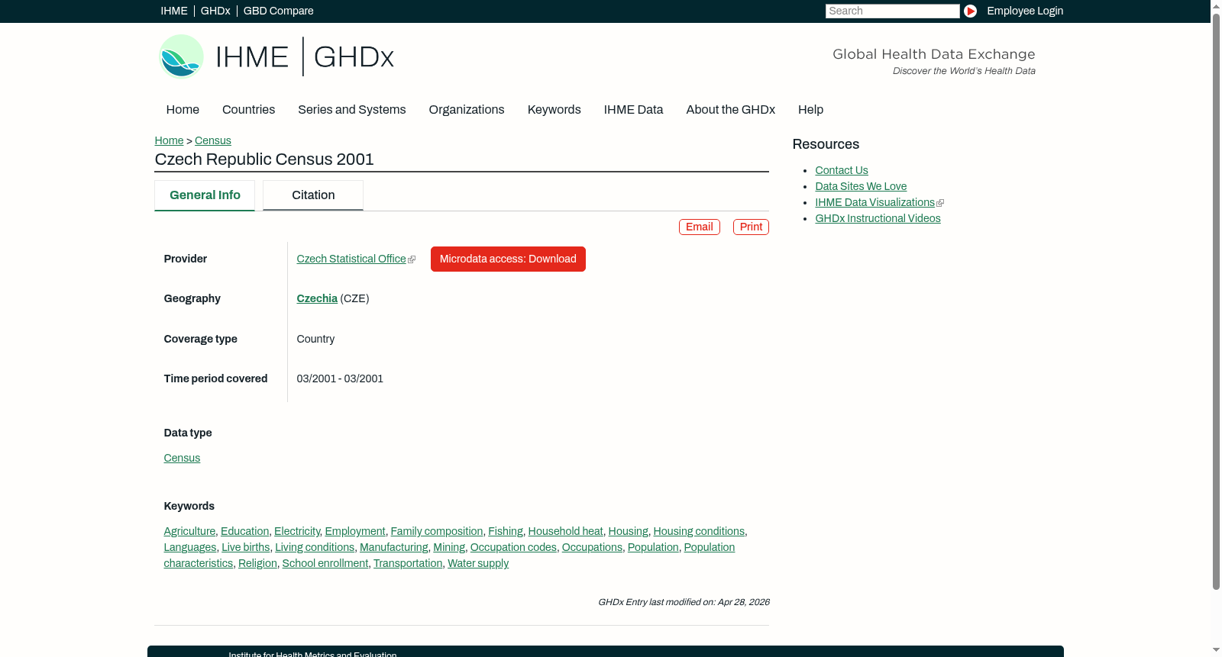Switch to the General Info tab

(205, 195)
